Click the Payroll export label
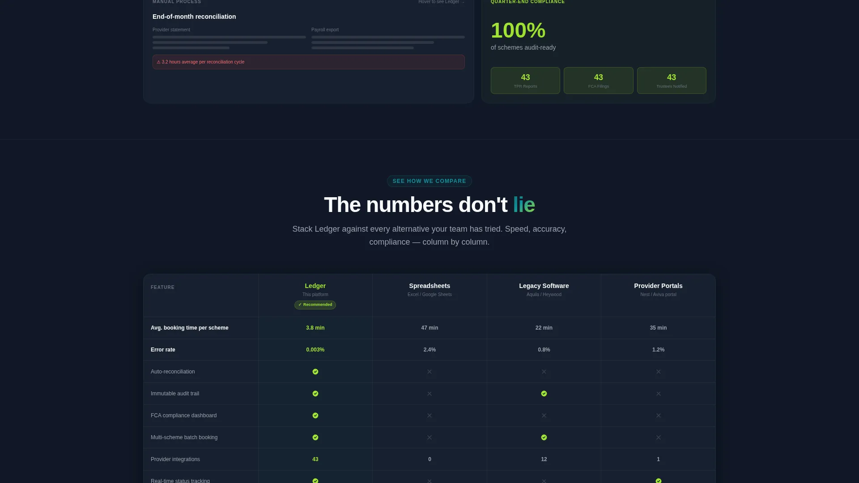 325,30
